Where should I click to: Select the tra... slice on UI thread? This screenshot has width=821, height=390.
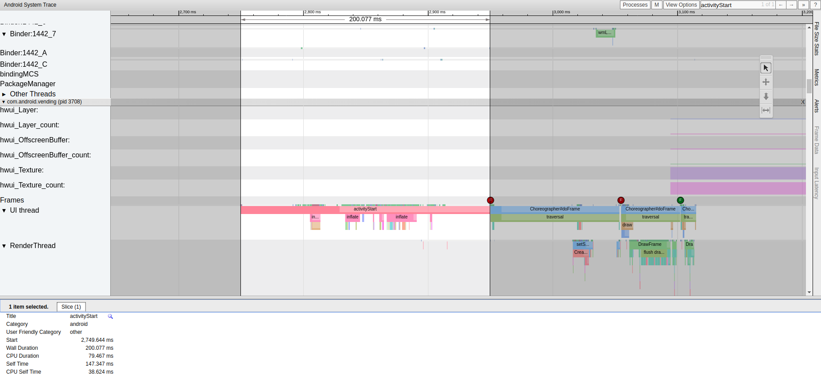[689, 217]
